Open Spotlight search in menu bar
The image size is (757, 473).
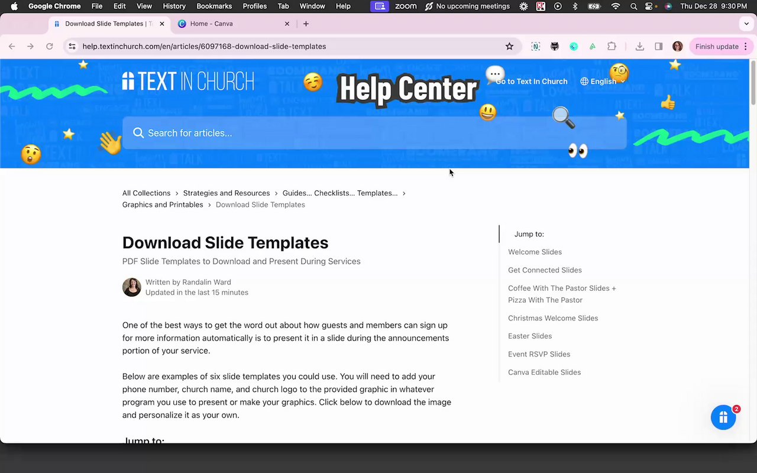[633, 6]
